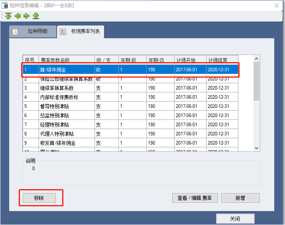Go to previous record with left arrow

coord(18,16)
